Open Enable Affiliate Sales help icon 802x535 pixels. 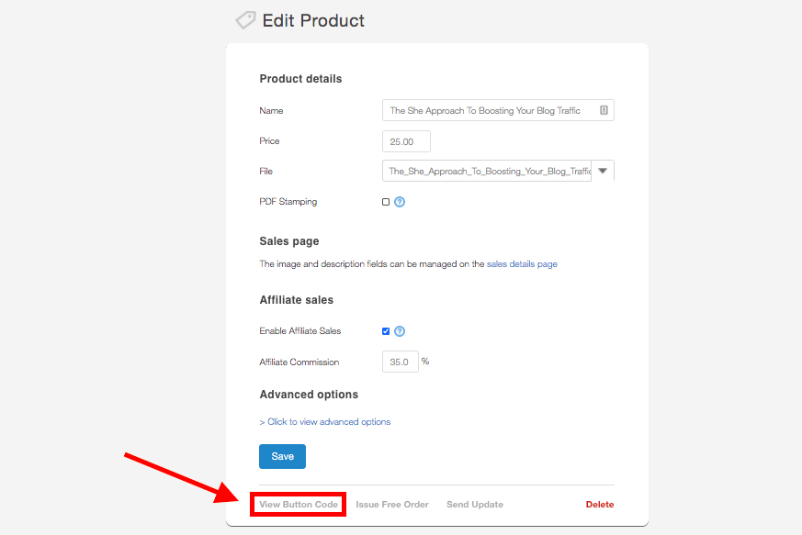pos(400,331)
